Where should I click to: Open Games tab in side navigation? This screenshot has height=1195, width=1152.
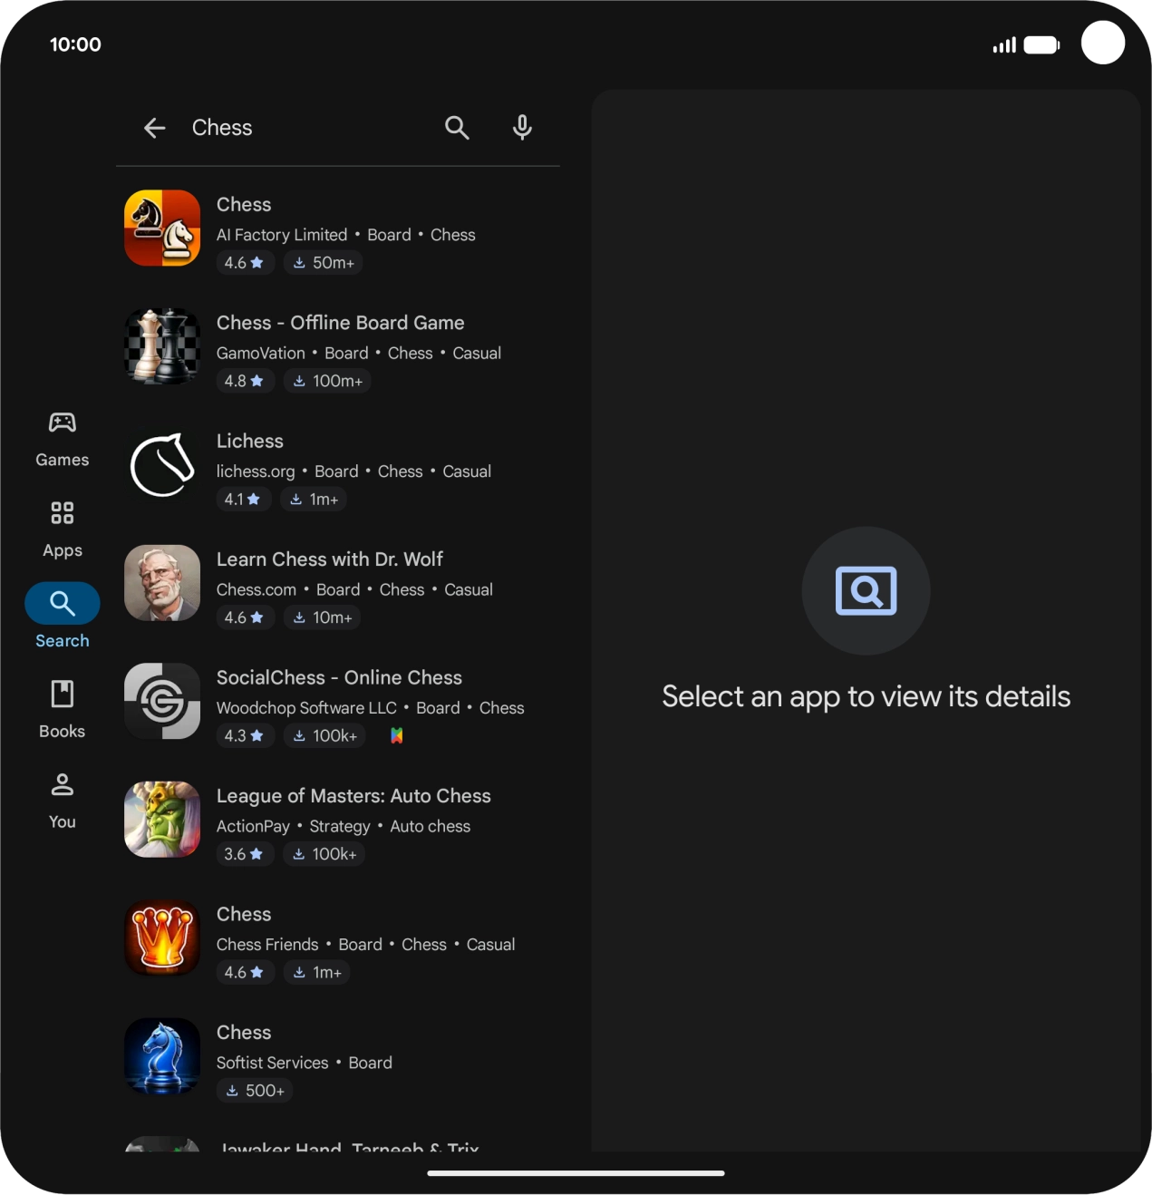[63, 440]
